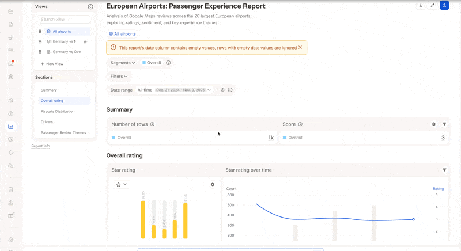Click the blue swatch beside Overall under Score
The height and width of the screenshot is (251, 461).
pos(284,138)
